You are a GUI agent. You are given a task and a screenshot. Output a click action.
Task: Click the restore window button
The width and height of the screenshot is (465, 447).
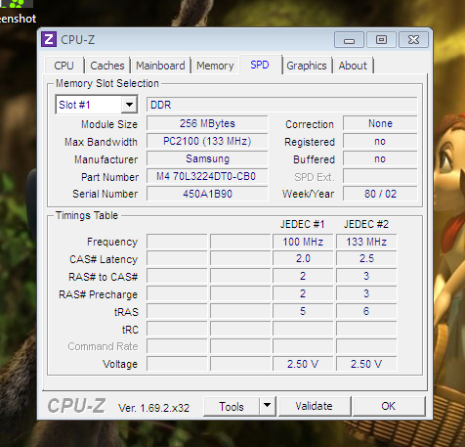381,40
